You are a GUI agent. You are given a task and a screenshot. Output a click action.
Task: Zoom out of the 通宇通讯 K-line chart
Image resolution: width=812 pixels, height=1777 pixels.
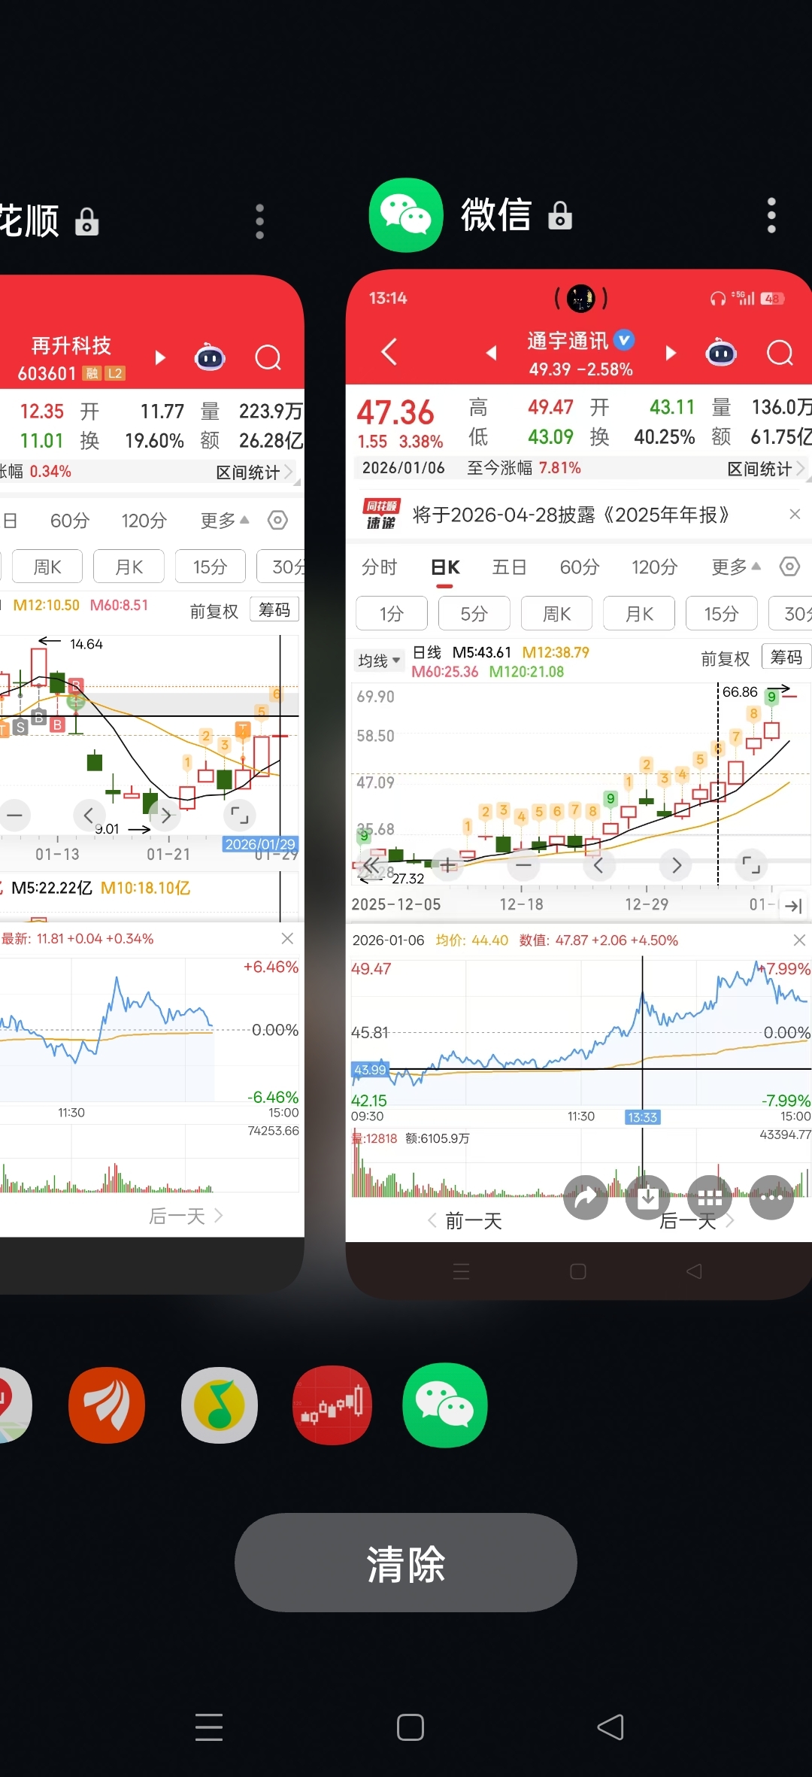pyautogui.click(x=524, y=865)
